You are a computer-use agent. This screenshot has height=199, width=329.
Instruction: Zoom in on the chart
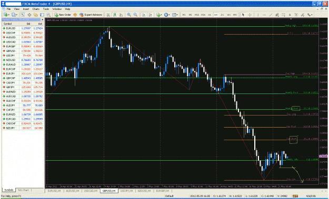tap(129, 15)
